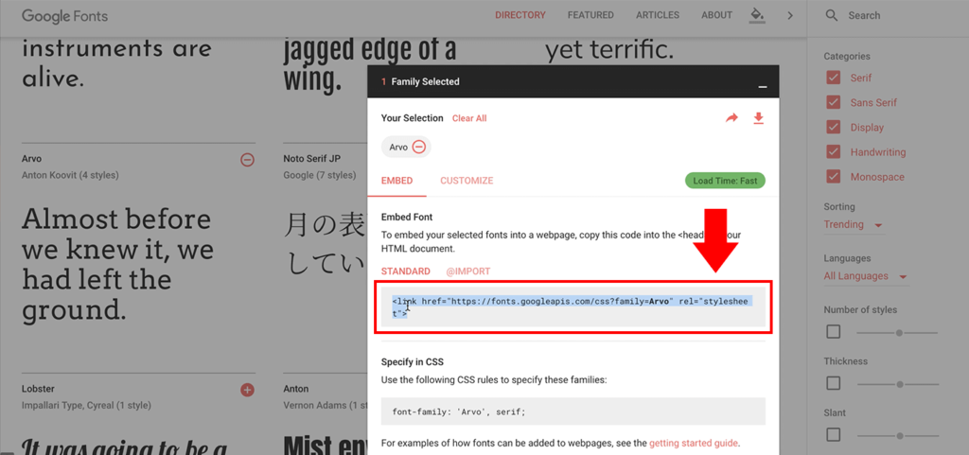Enable the Thickness filter checkbox
This screenshot has height=455, width=969.
click(834, 383)
